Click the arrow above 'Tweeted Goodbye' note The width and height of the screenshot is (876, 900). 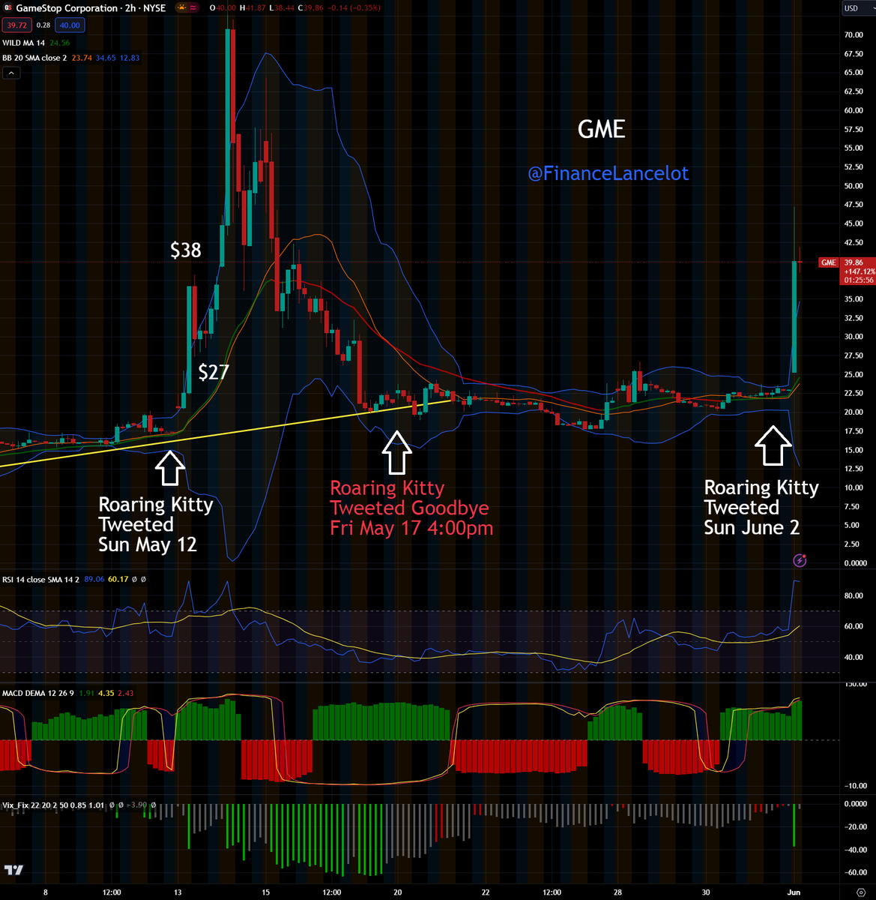(396, 452)
